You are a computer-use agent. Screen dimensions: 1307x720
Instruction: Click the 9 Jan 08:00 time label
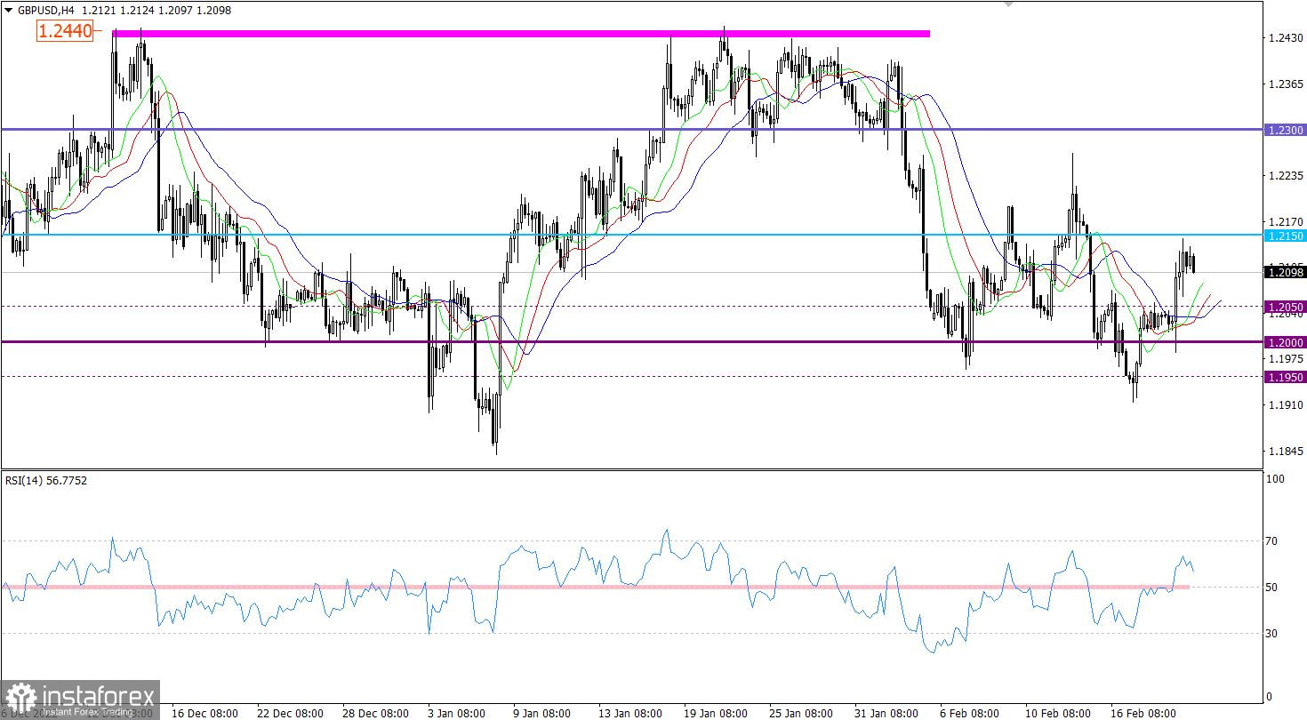click(x=542, y=713)
